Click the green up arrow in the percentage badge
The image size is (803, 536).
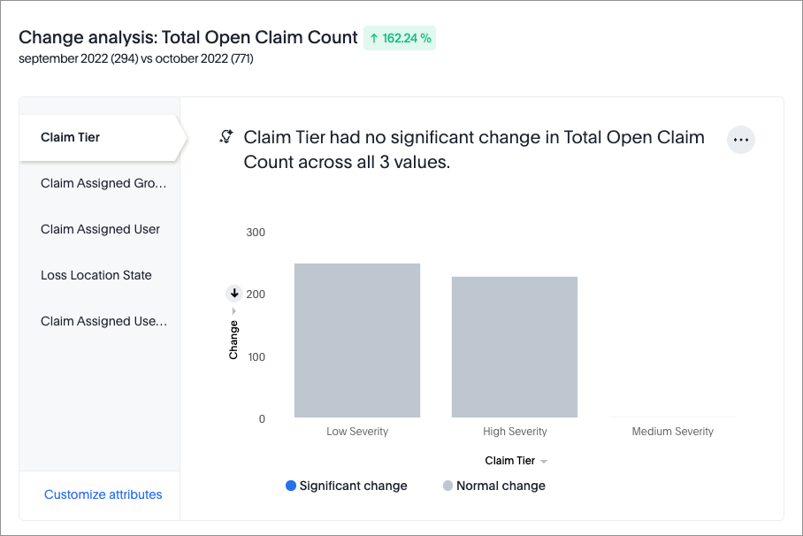[x=374, y=38]
